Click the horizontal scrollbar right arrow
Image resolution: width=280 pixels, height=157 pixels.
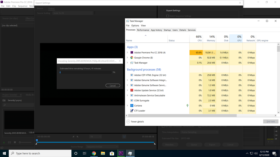[275, 116]
